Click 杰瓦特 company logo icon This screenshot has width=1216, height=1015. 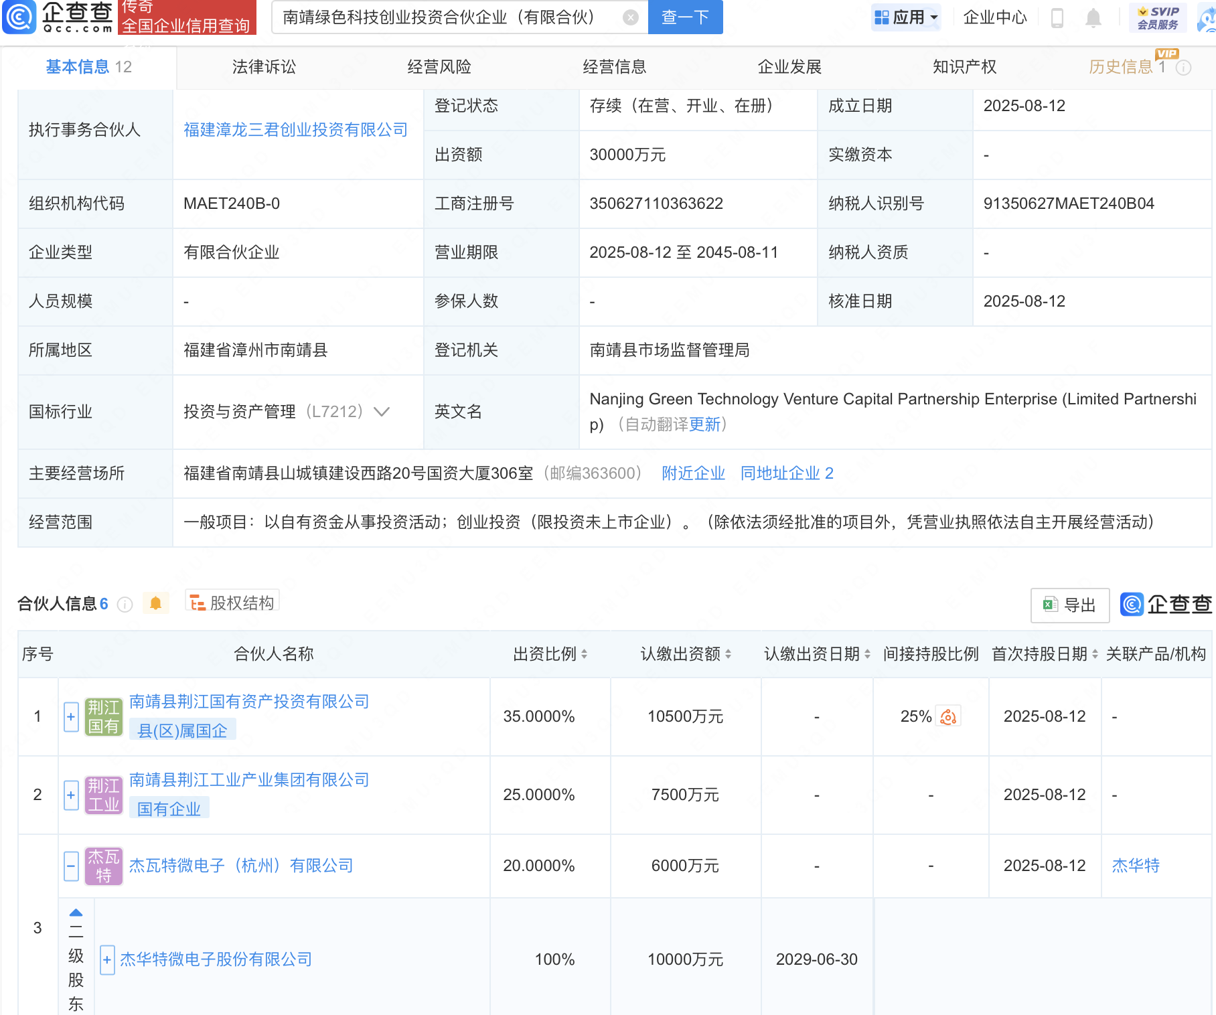(104, 866)
